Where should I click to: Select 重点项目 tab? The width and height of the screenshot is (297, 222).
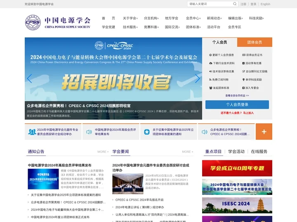[x=213, y=152]
